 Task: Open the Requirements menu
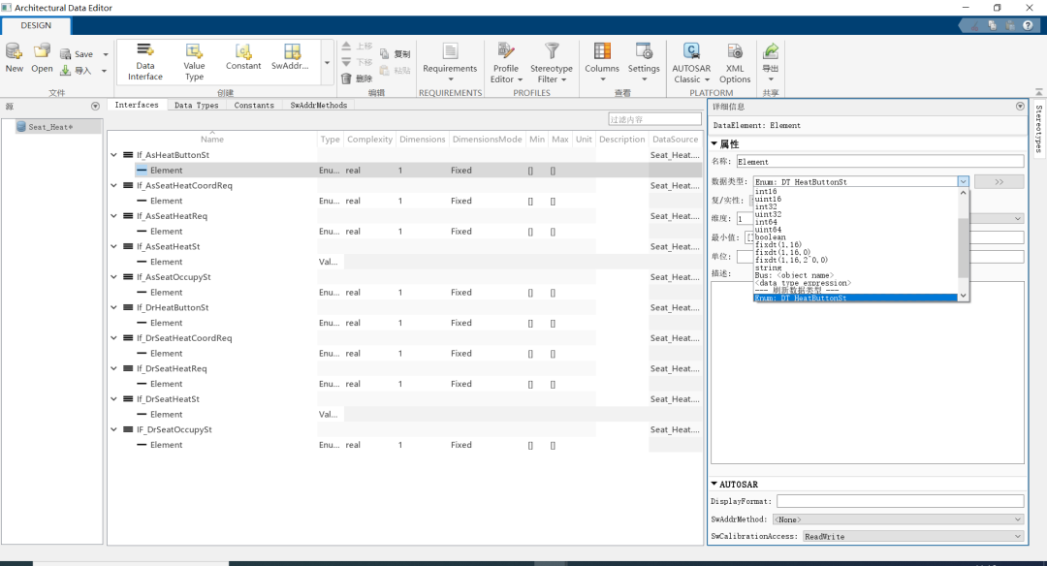450,62
